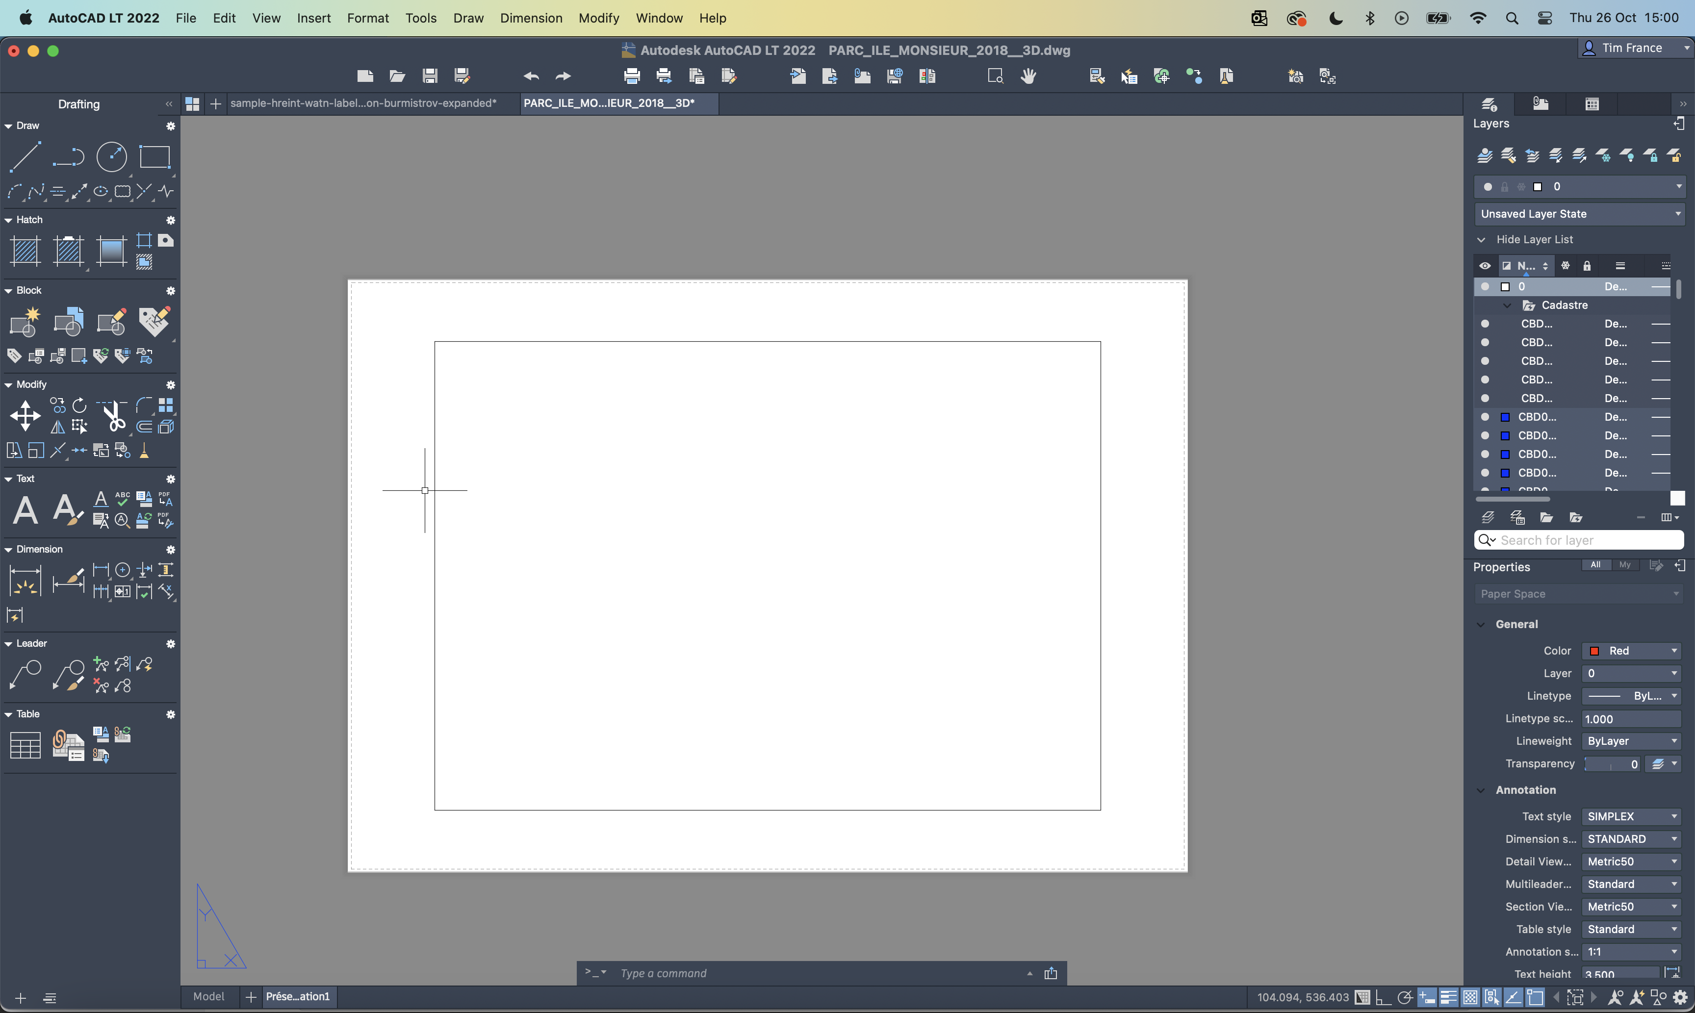1695x1013 pixels.
Task: Toggle Polar tracking in status bar
Action: pos(1405,997)
